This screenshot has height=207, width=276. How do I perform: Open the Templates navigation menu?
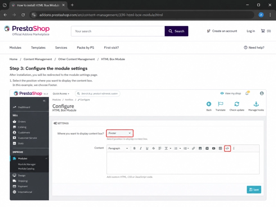(x=38, y=47)
